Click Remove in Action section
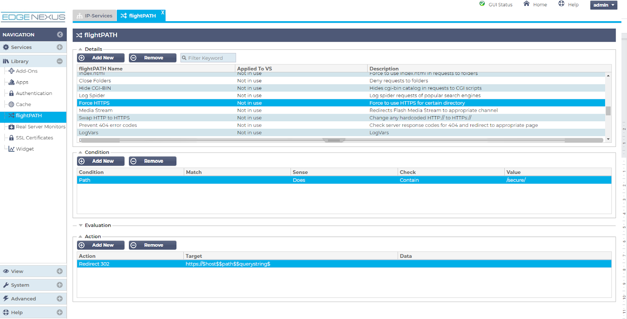627x319 pixels. click(152, 245)
